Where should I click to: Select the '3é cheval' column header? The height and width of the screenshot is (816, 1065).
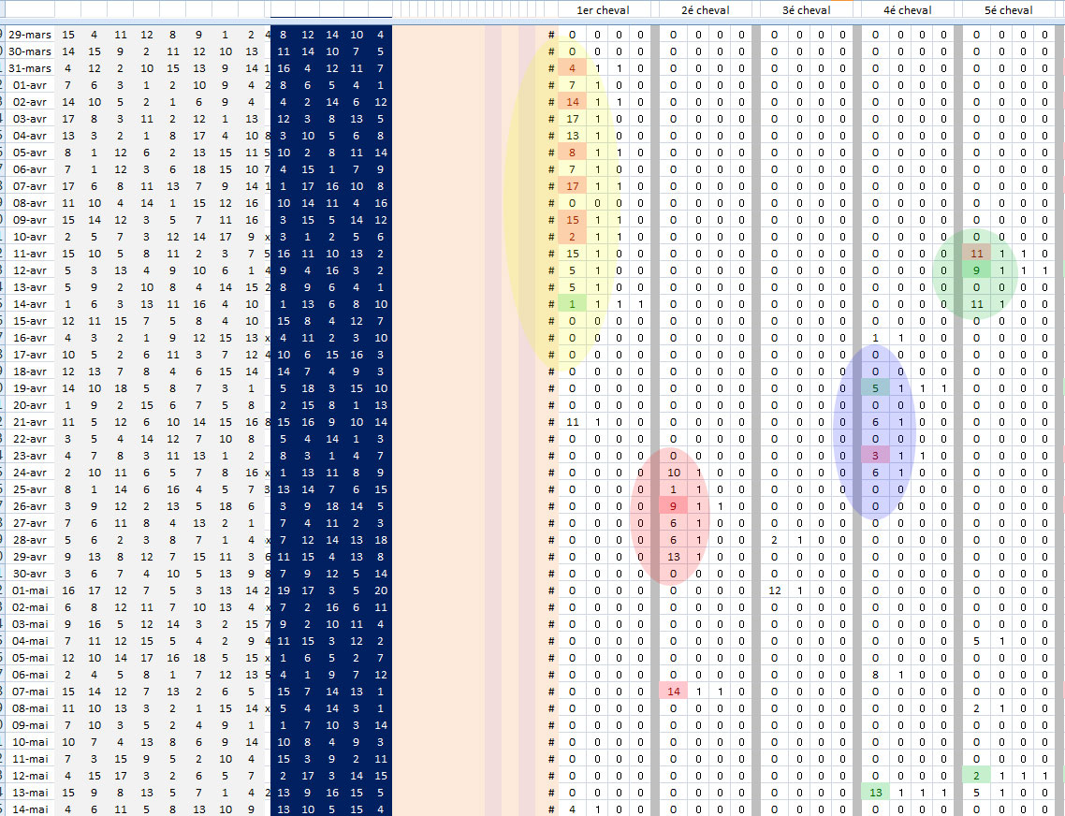(806, 10)
